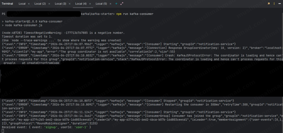This screenshot has height=133, width=283.
Task: Switch to the Local (2) tab
Action: [40, 4]
